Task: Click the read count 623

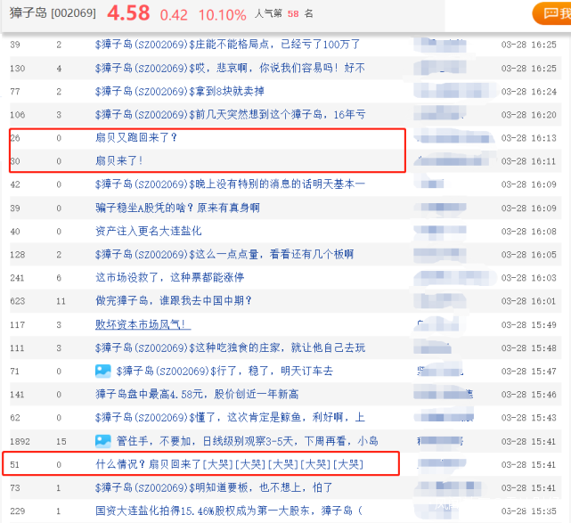Action: point(18,301)
